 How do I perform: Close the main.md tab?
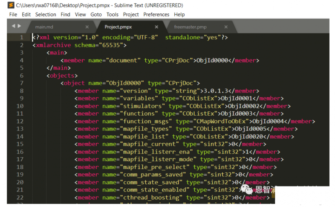[87, 27]
